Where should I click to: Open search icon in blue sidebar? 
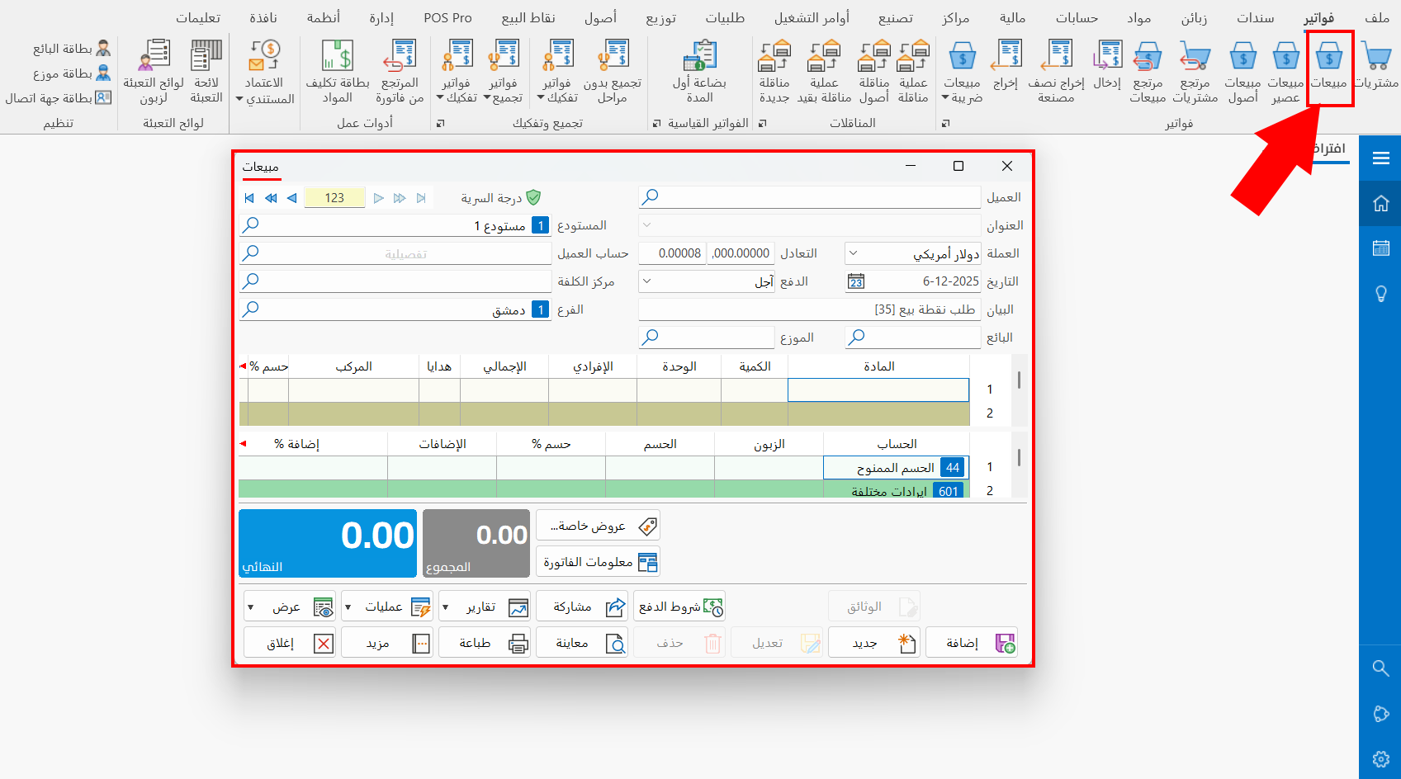[1380, 668]
